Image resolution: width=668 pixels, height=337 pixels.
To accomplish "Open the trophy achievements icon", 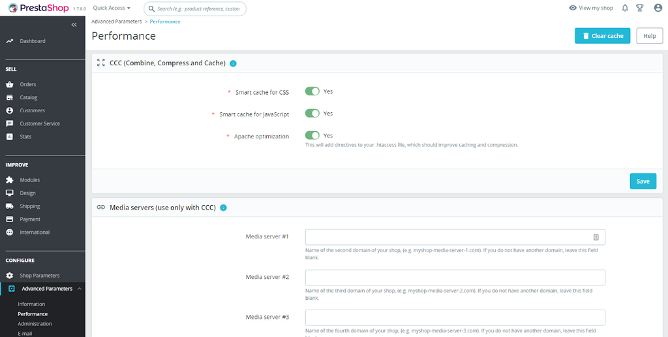I will click(640, 8).
